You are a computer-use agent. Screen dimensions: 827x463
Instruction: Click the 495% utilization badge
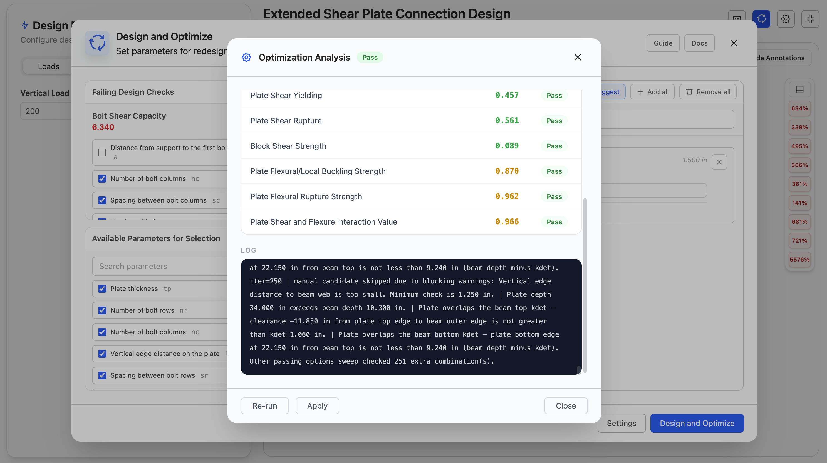click(x=799, y=146)
